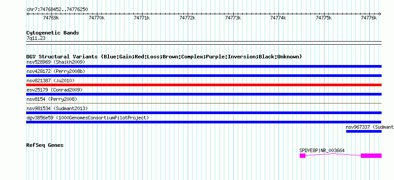Open the nsv967337 (Sudmant) variant label
The image size is (394, 180).
[x=370, y=127]
